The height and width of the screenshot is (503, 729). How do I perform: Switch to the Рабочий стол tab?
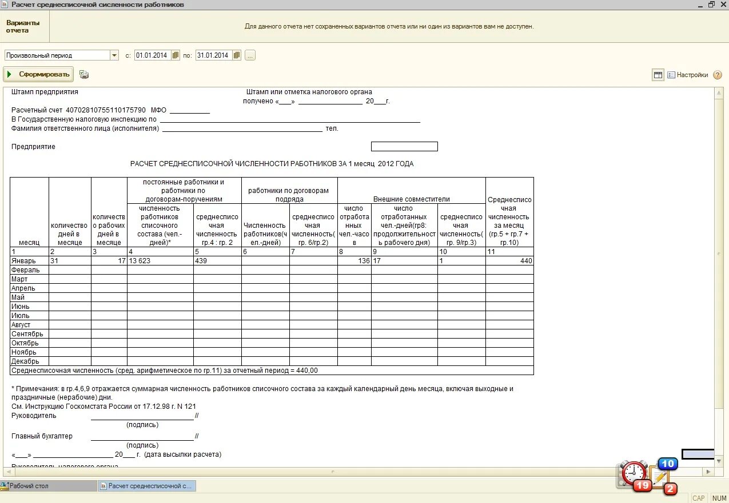[x=48, y=486]
